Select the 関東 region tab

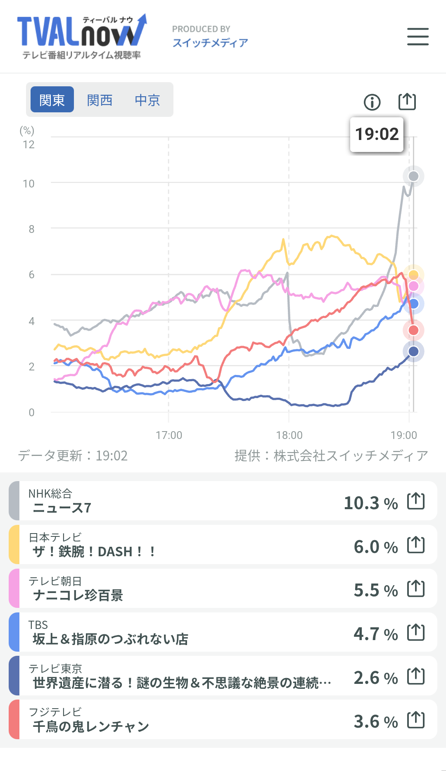click(52, 100)
